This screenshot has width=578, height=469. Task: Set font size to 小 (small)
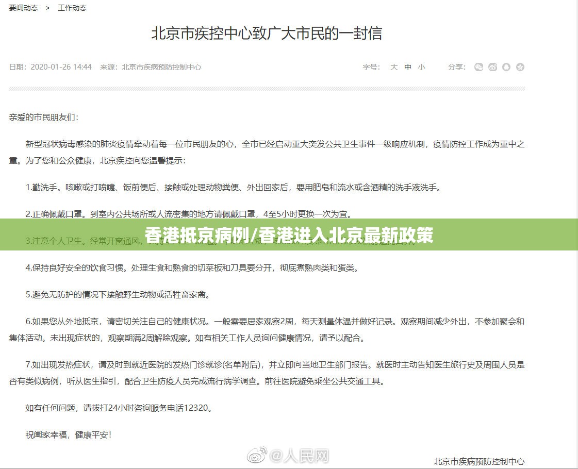tap(422, 67)
